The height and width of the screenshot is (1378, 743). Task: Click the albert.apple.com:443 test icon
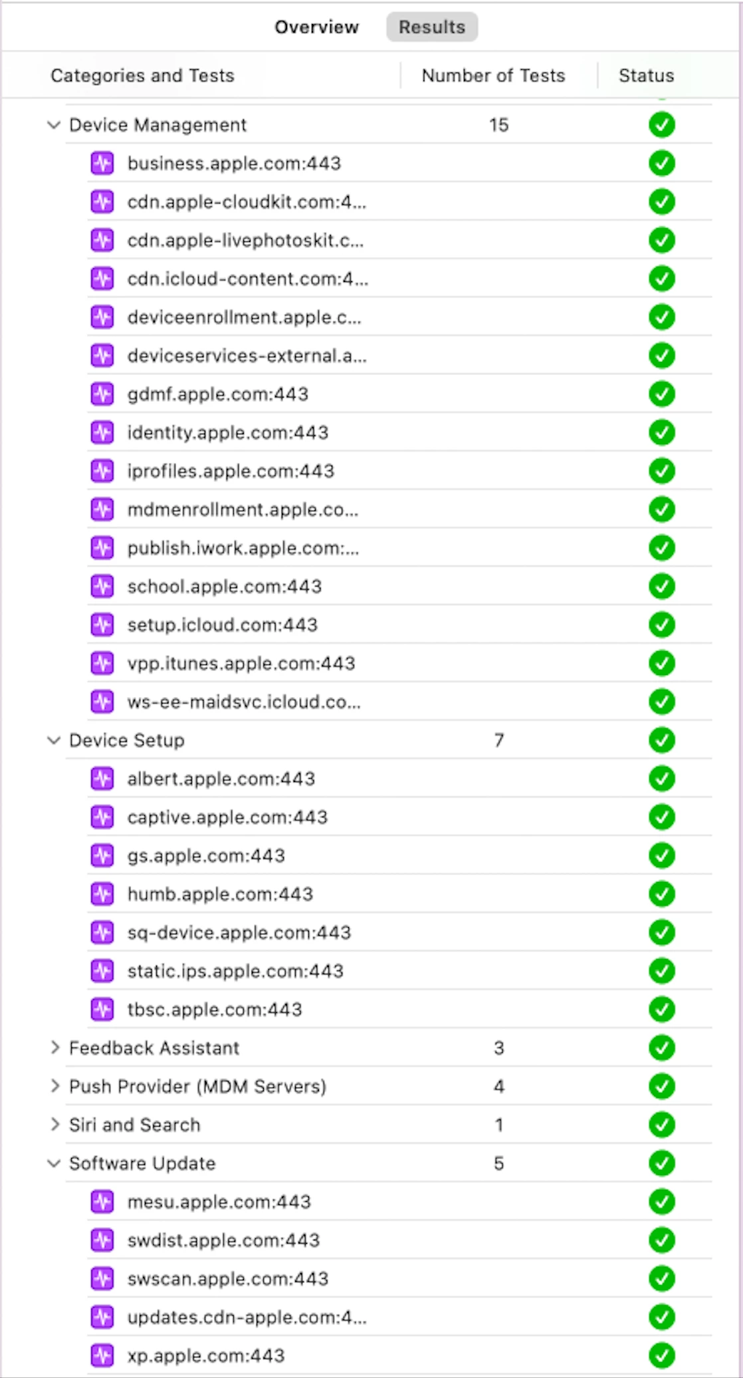pyautogui.click(x=102, y=779)
